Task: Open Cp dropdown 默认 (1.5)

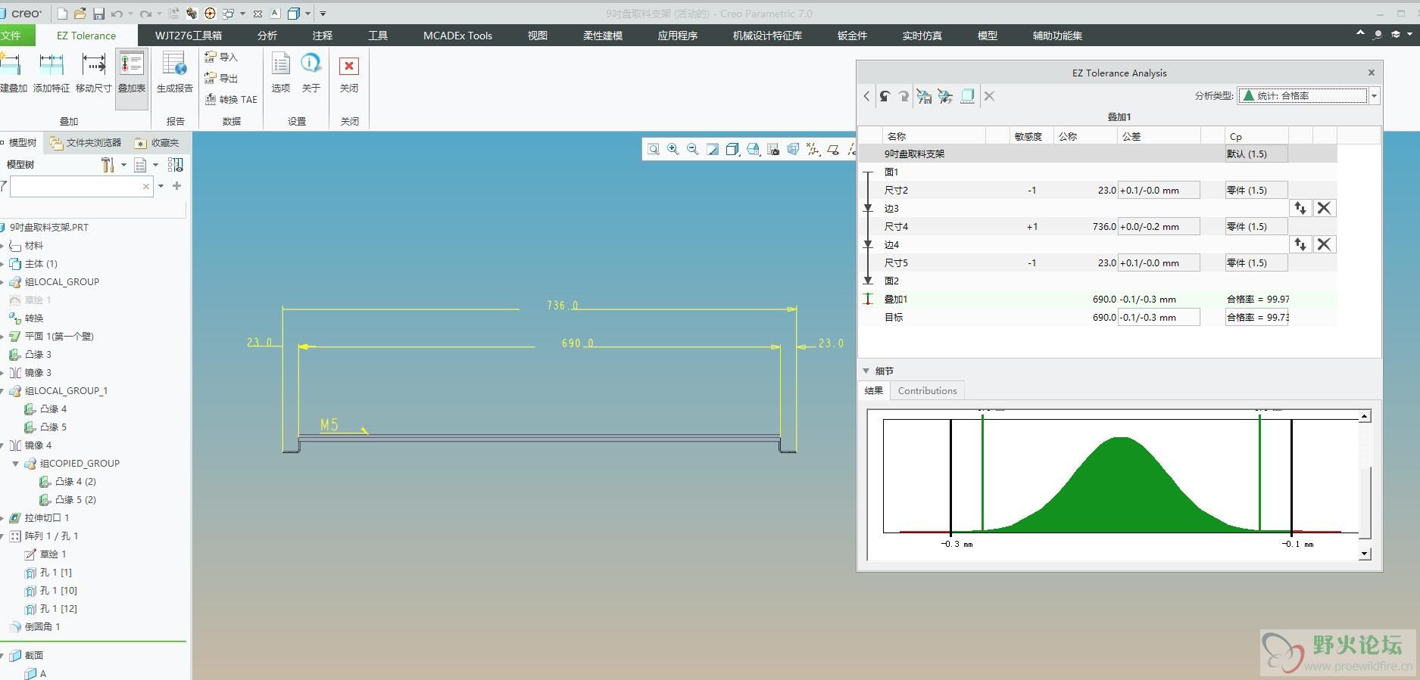Action: tap(1256, 154)
